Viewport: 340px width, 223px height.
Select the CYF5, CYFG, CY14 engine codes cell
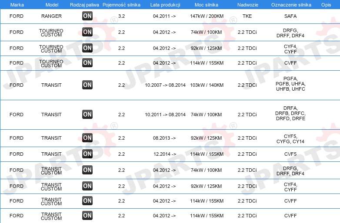[290, 139]
